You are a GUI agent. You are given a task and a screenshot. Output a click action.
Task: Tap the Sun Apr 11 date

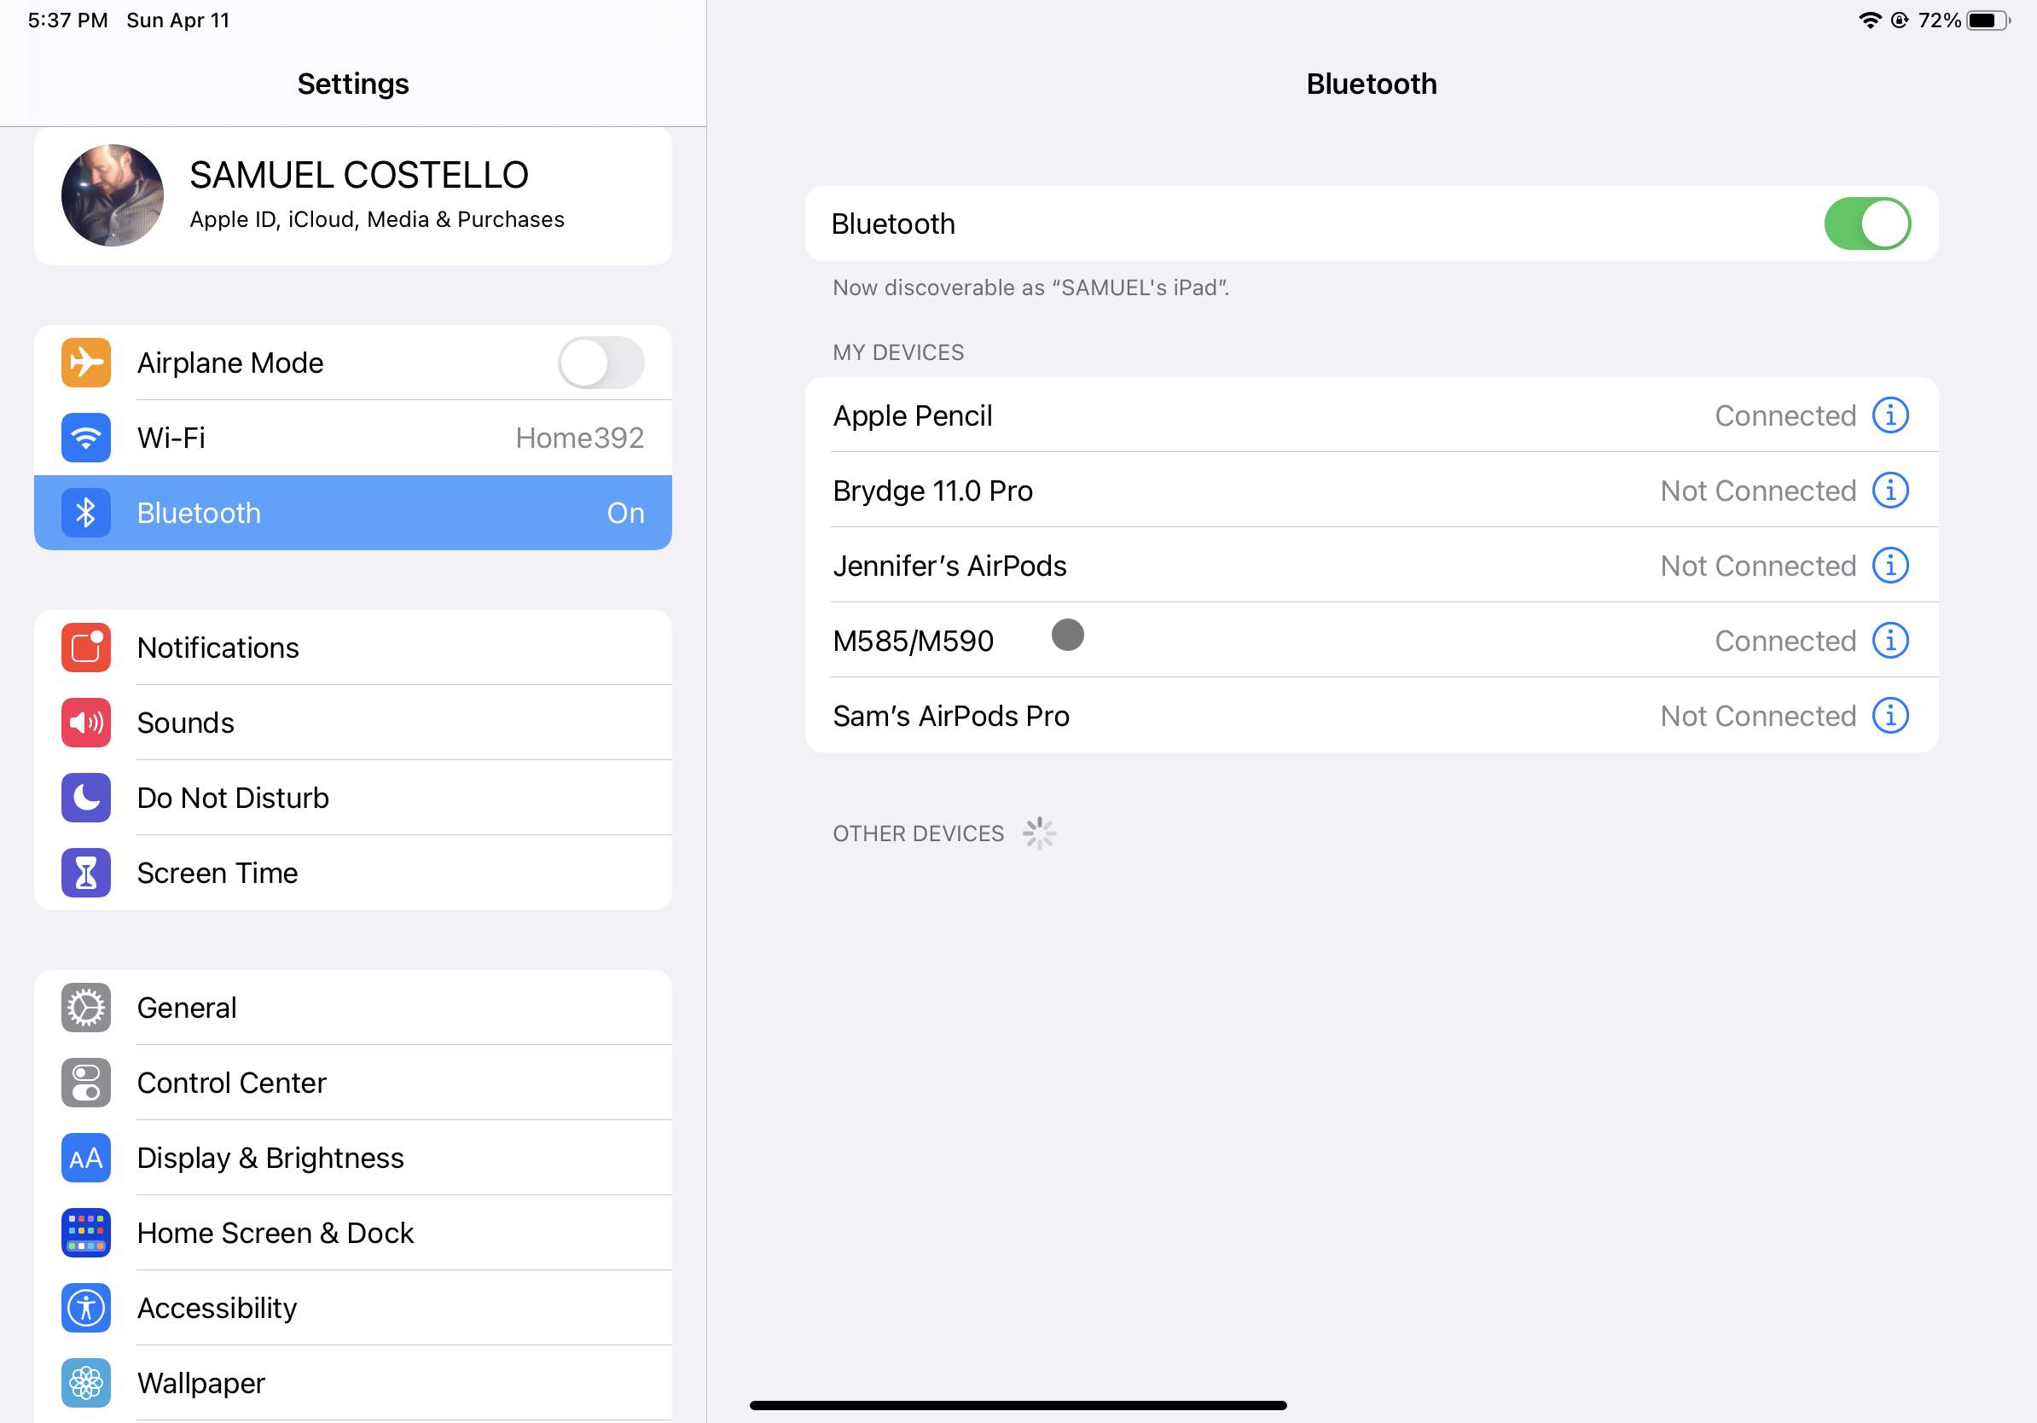[177, 20]
